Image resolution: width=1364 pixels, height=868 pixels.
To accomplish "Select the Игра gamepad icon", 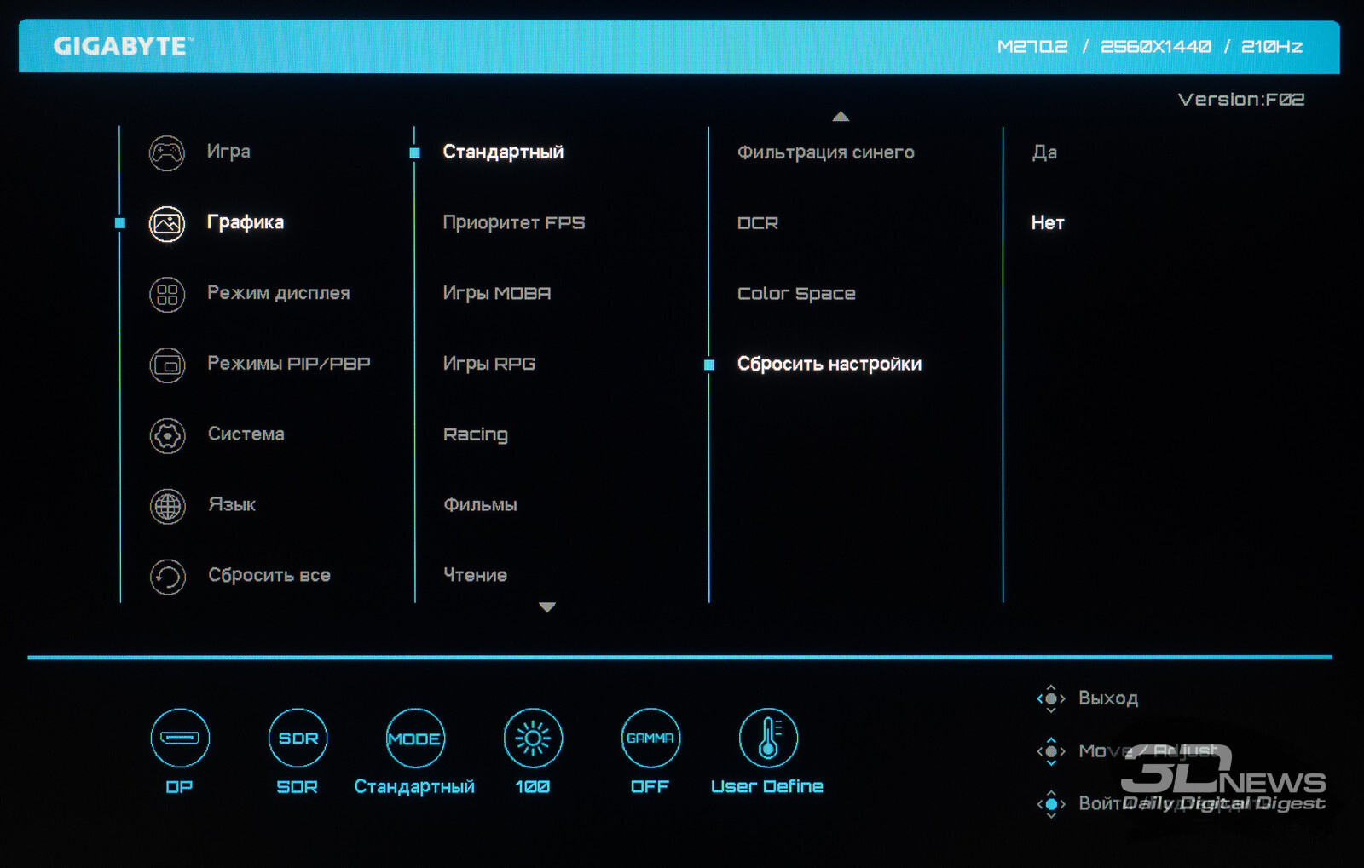I will tap(167, 153).
